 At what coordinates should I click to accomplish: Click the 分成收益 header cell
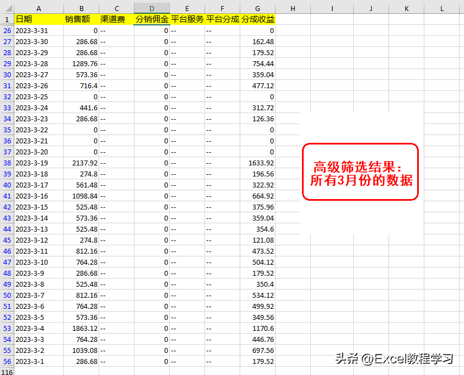pyautogui.click(x=258, y=19)
